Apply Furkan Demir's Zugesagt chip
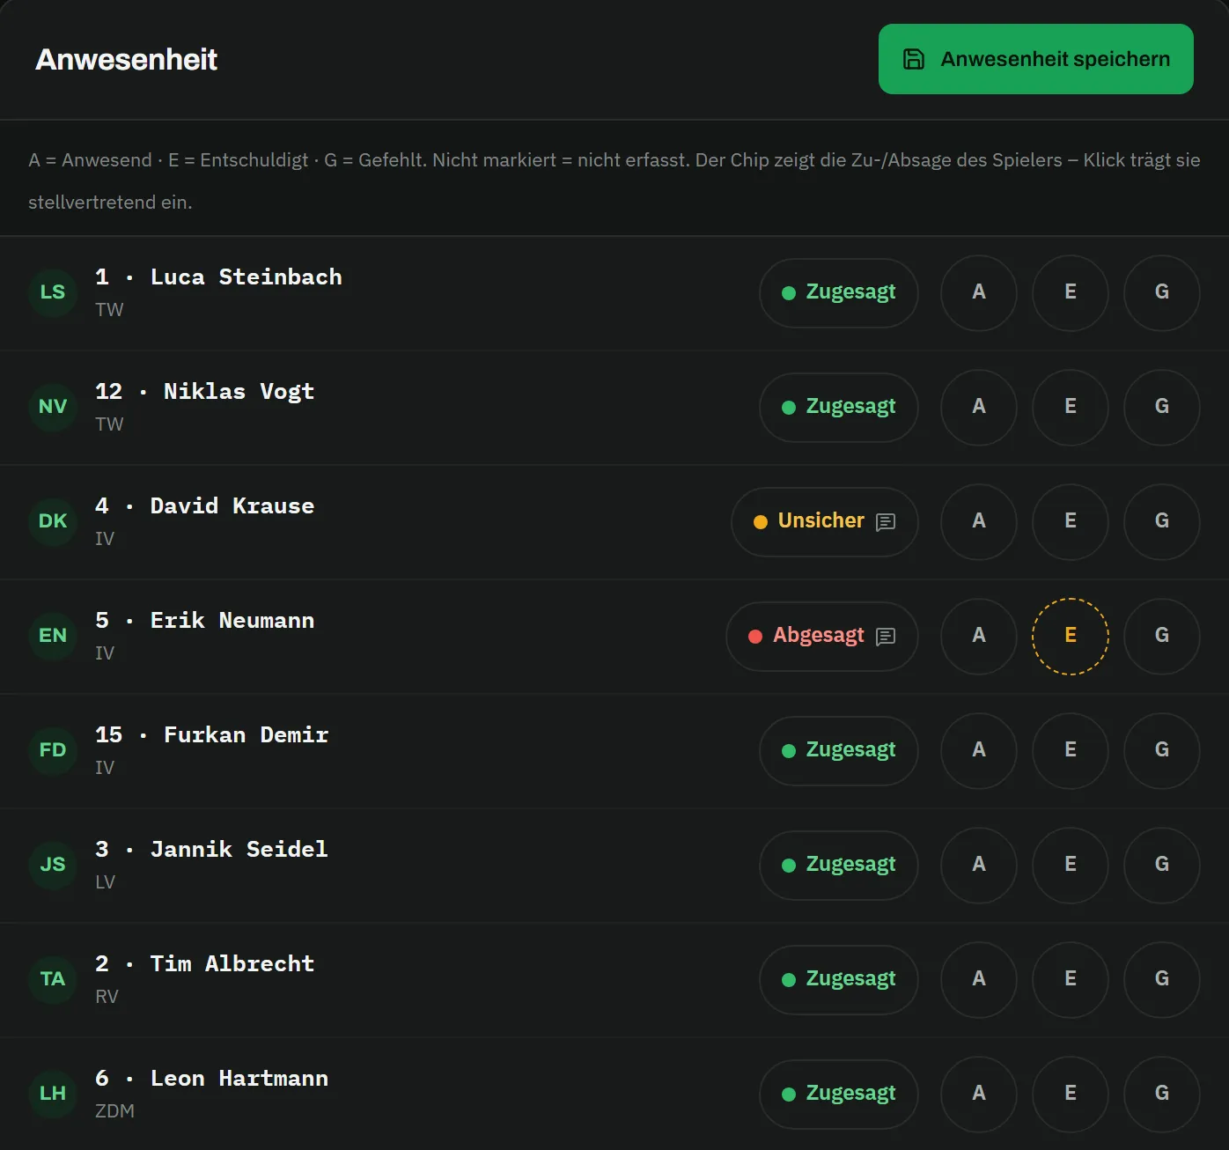This screenshot has width=1229, height=1150. 839,751
